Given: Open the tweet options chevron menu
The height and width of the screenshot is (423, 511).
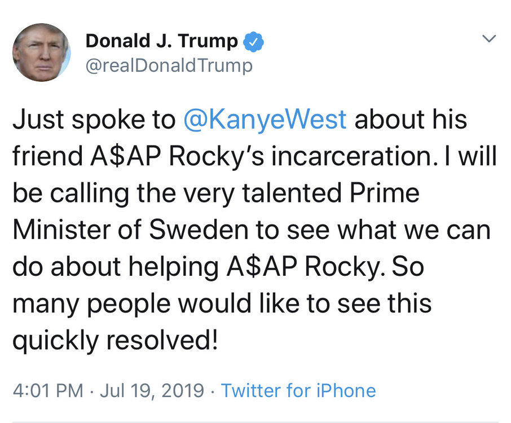Looking at the screenshot, I should pyautogui.click(x=489, y=39).
